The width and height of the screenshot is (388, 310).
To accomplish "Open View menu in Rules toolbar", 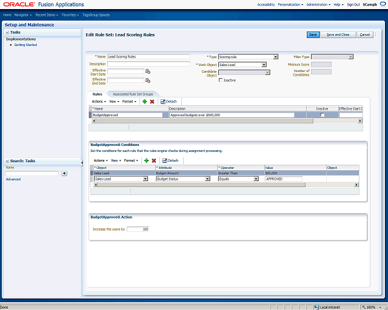I will (114, 101).
